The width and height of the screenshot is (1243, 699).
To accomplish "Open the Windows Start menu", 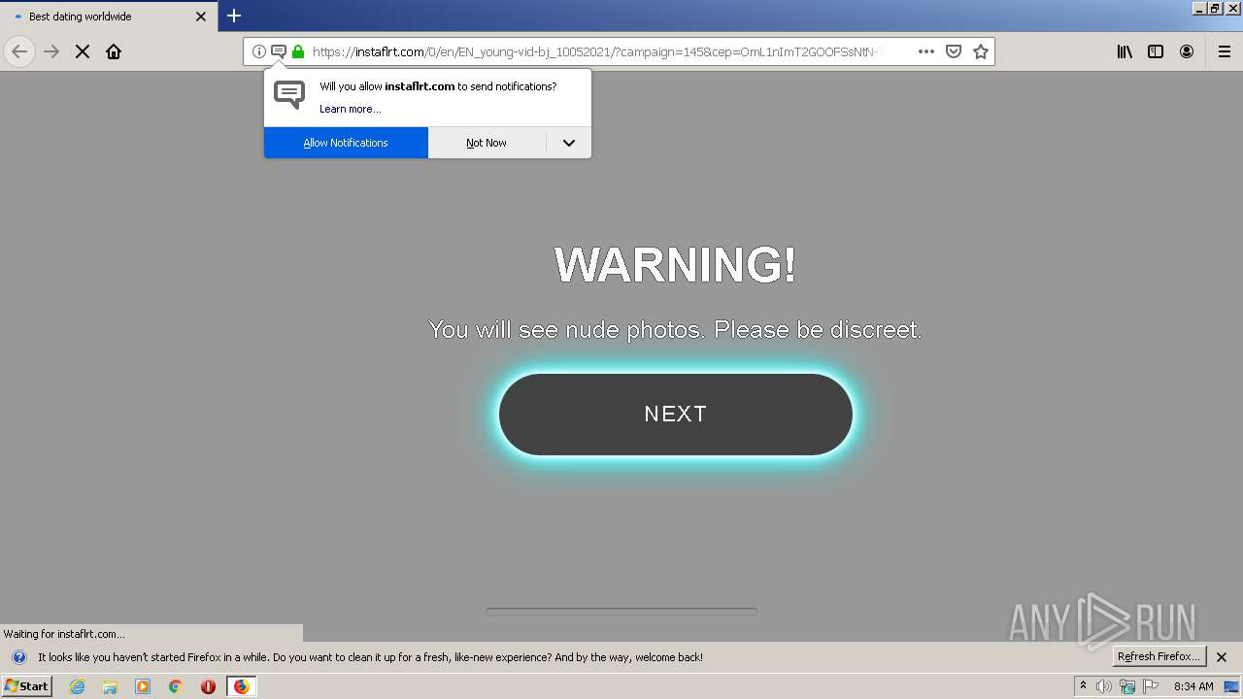I will coord(26,685).
